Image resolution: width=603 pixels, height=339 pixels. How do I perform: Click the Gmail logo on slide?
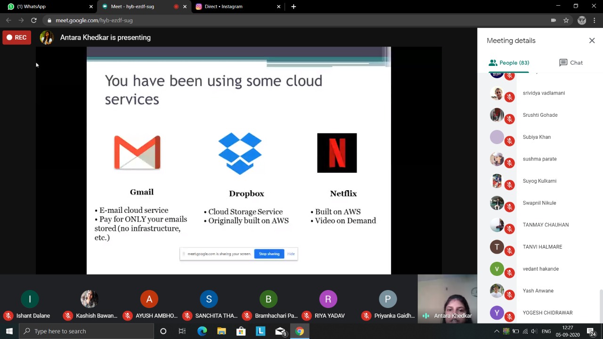point(137,152)
